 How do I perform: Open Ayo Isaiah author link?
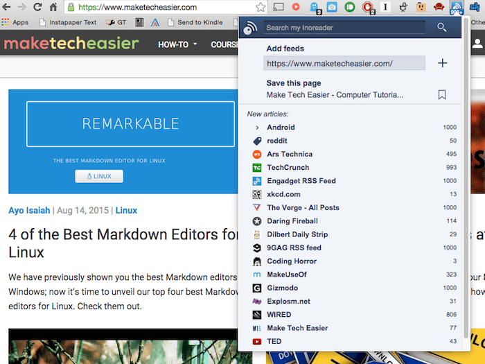(29, 211)
